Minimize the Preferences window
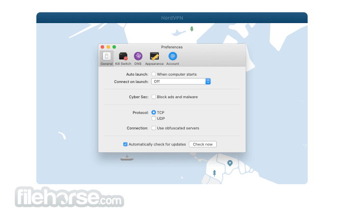Viewport: 344px width, 222px height. (x=109, y=47)
